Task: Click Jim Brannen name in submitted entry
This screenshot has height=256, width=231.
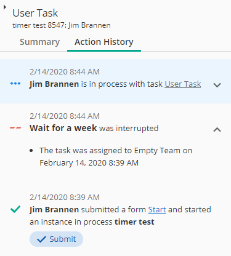Action: click(x=54, y=210)
